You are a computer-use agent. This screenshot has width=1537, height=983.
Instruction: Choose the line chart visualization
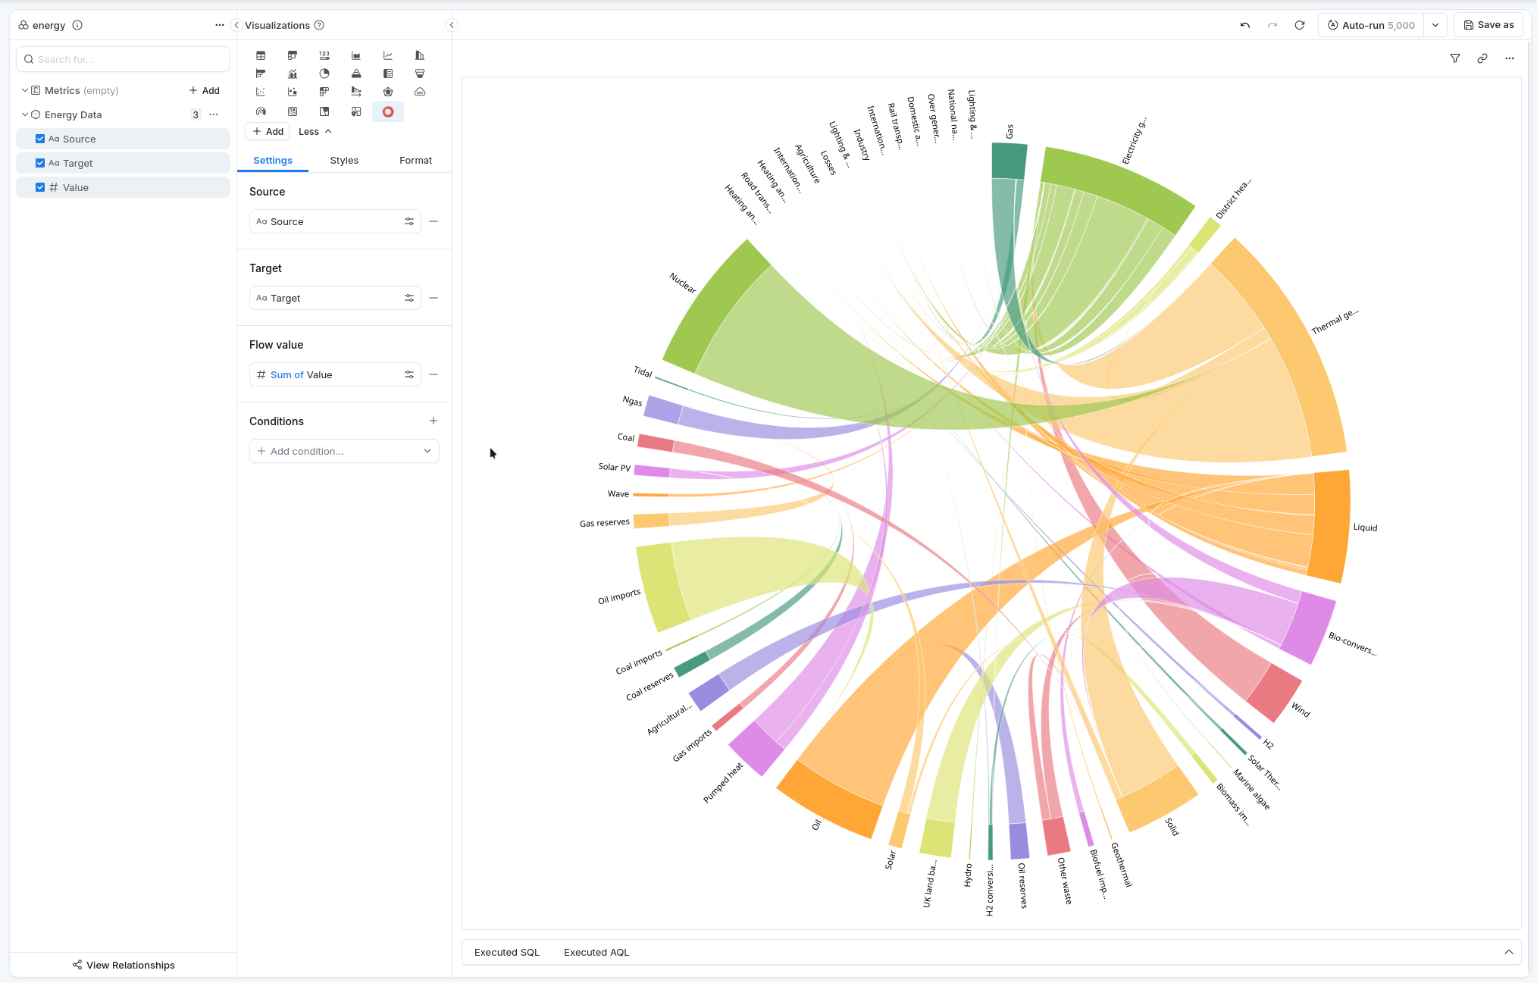tap(388, 55)
